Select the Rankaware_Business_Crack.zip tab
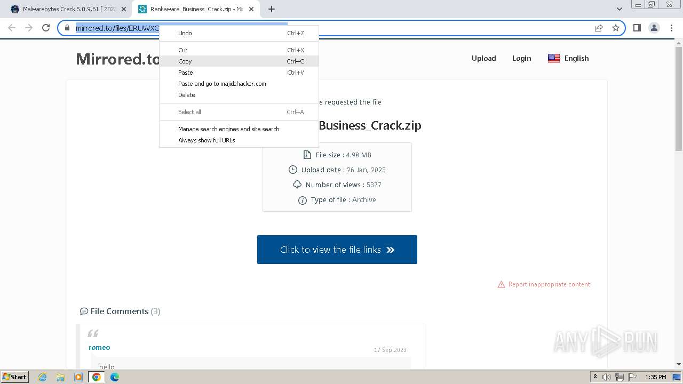Screen dimensions: 683x384 coord(196,9)
